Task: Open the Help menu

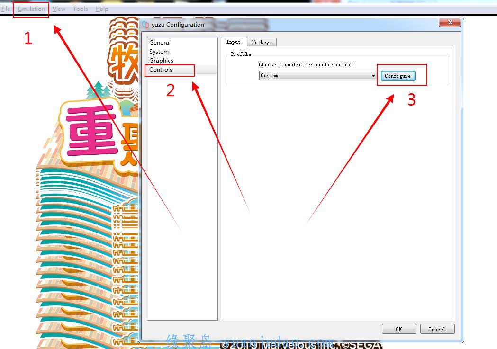Action: (x=102, y=9)
